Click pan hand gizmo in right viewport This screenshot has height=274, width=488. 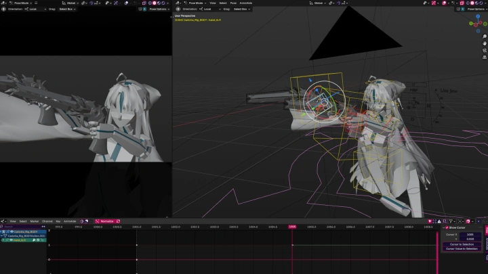click(484, 43)
